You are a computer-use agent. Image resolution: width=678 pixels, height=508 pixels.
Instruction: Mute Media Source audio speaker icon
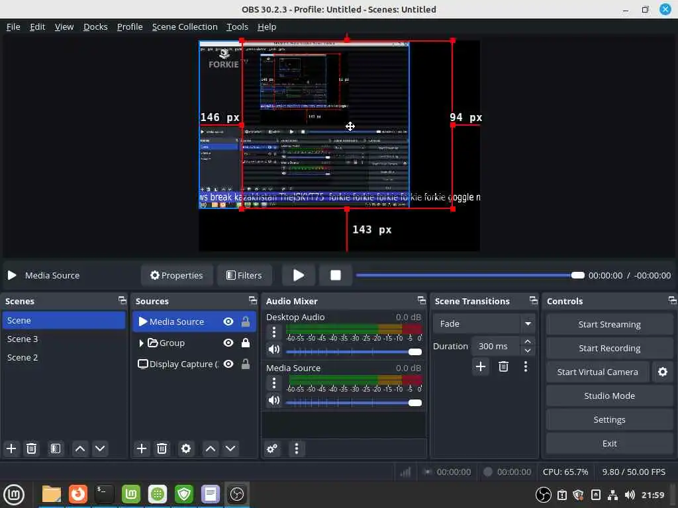(x=273, y=400)
